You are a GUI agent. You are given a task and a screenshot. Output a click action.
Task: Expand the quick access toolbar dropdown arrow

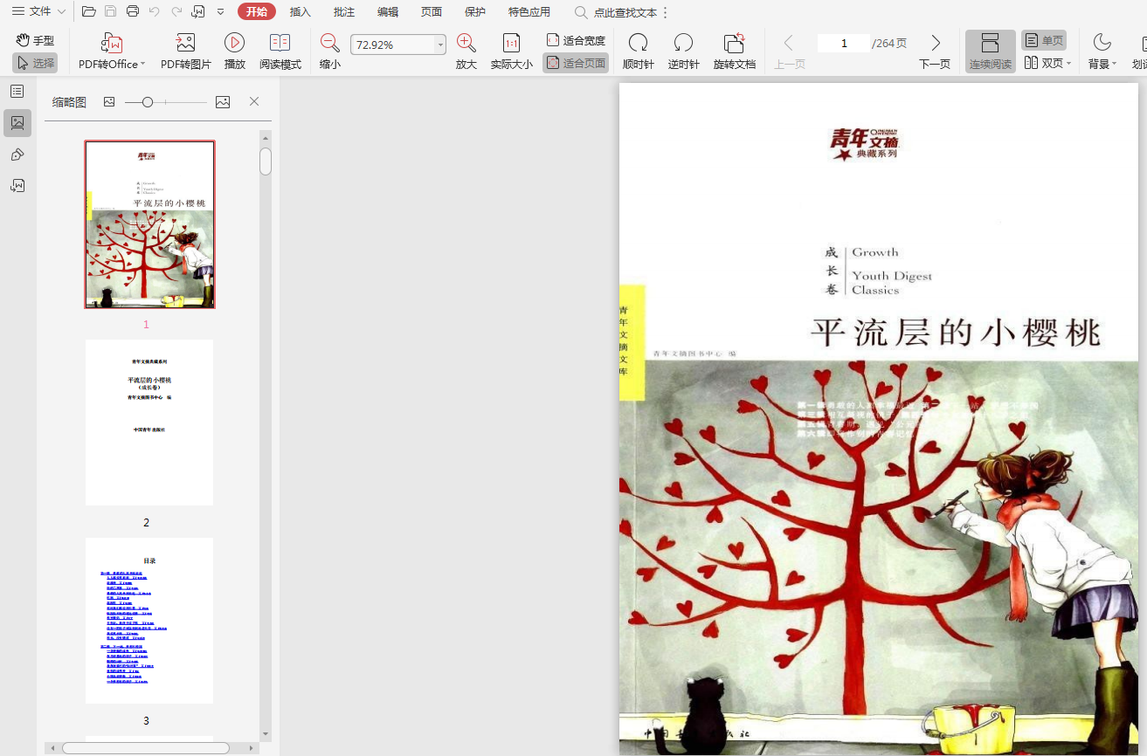220,12
